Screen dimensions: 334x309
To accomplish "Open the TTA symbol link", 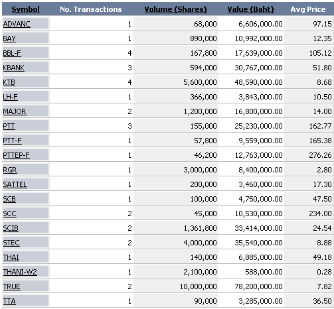I will [x=9, y=301].
